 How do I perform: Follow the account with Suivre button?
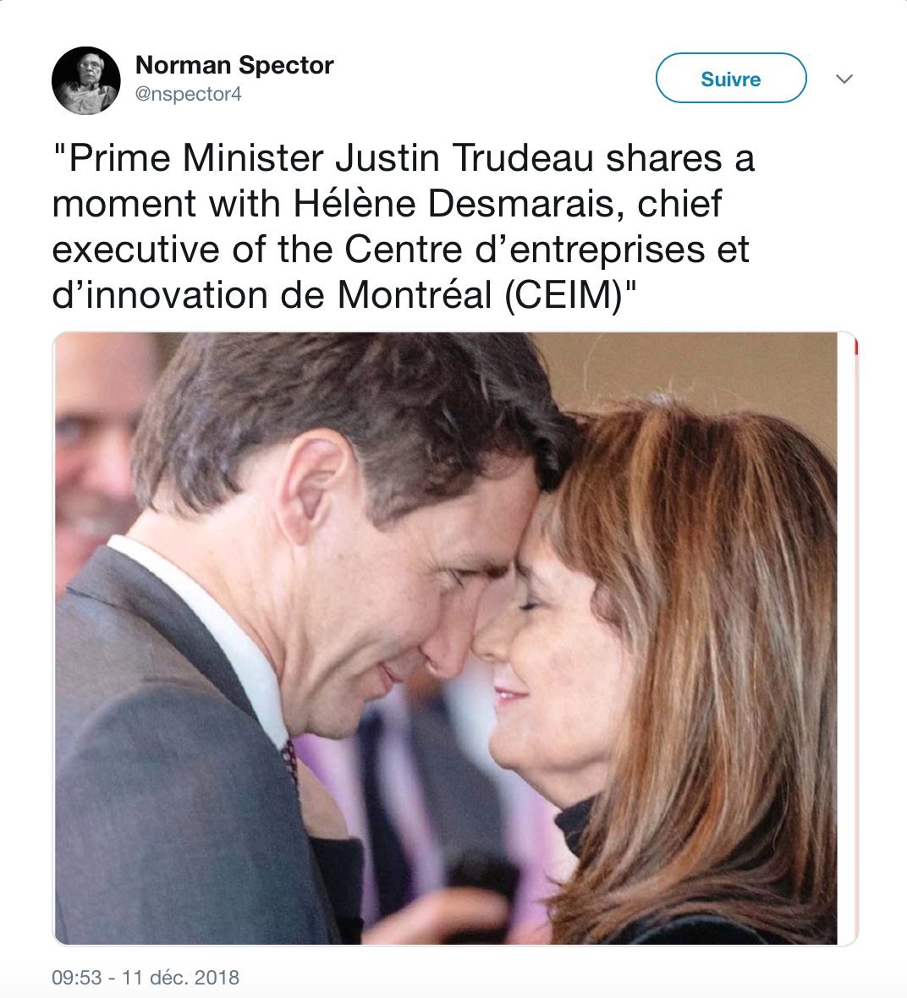click(x=730, y=78)
